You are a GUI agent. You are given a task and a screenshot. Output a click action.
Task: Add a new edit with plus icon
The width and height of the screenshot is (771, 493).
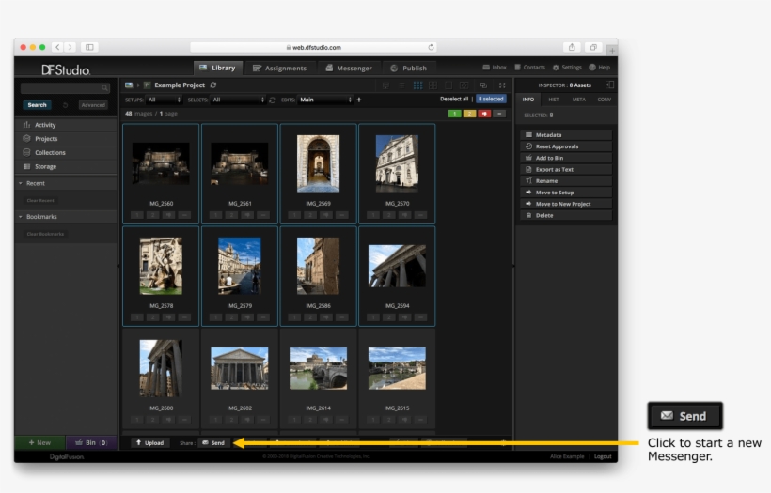358,100
